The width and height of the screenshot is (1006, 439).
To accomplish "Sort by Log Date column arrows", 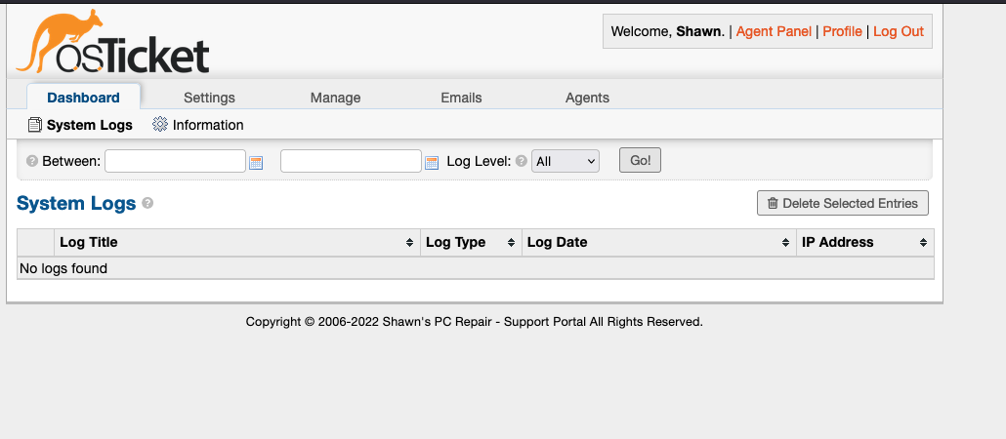I will pos(785,243).
